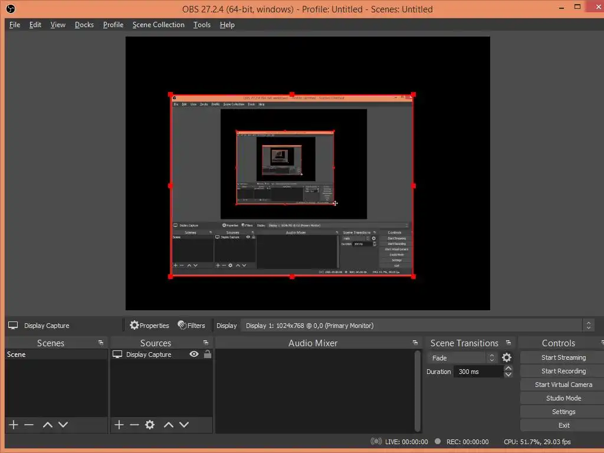The image size is (604, 453).
Task: Click the preview canvas display capture
Action: (291, 185)
